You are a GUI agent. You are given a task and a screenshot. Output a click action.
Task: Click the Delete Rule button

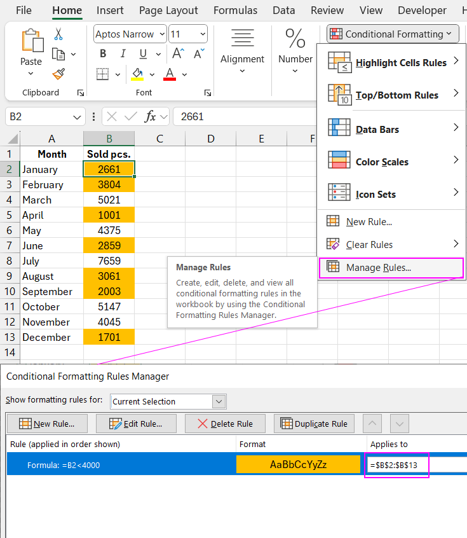point(225,424)
